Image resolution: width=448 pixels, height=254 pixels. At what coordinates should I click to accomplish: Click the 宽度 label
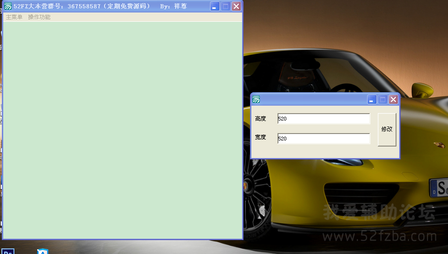(x=261, y=138)
